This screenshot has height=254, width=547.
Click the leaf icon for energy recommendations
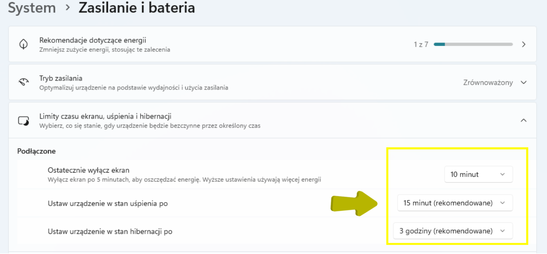[24, 45]
